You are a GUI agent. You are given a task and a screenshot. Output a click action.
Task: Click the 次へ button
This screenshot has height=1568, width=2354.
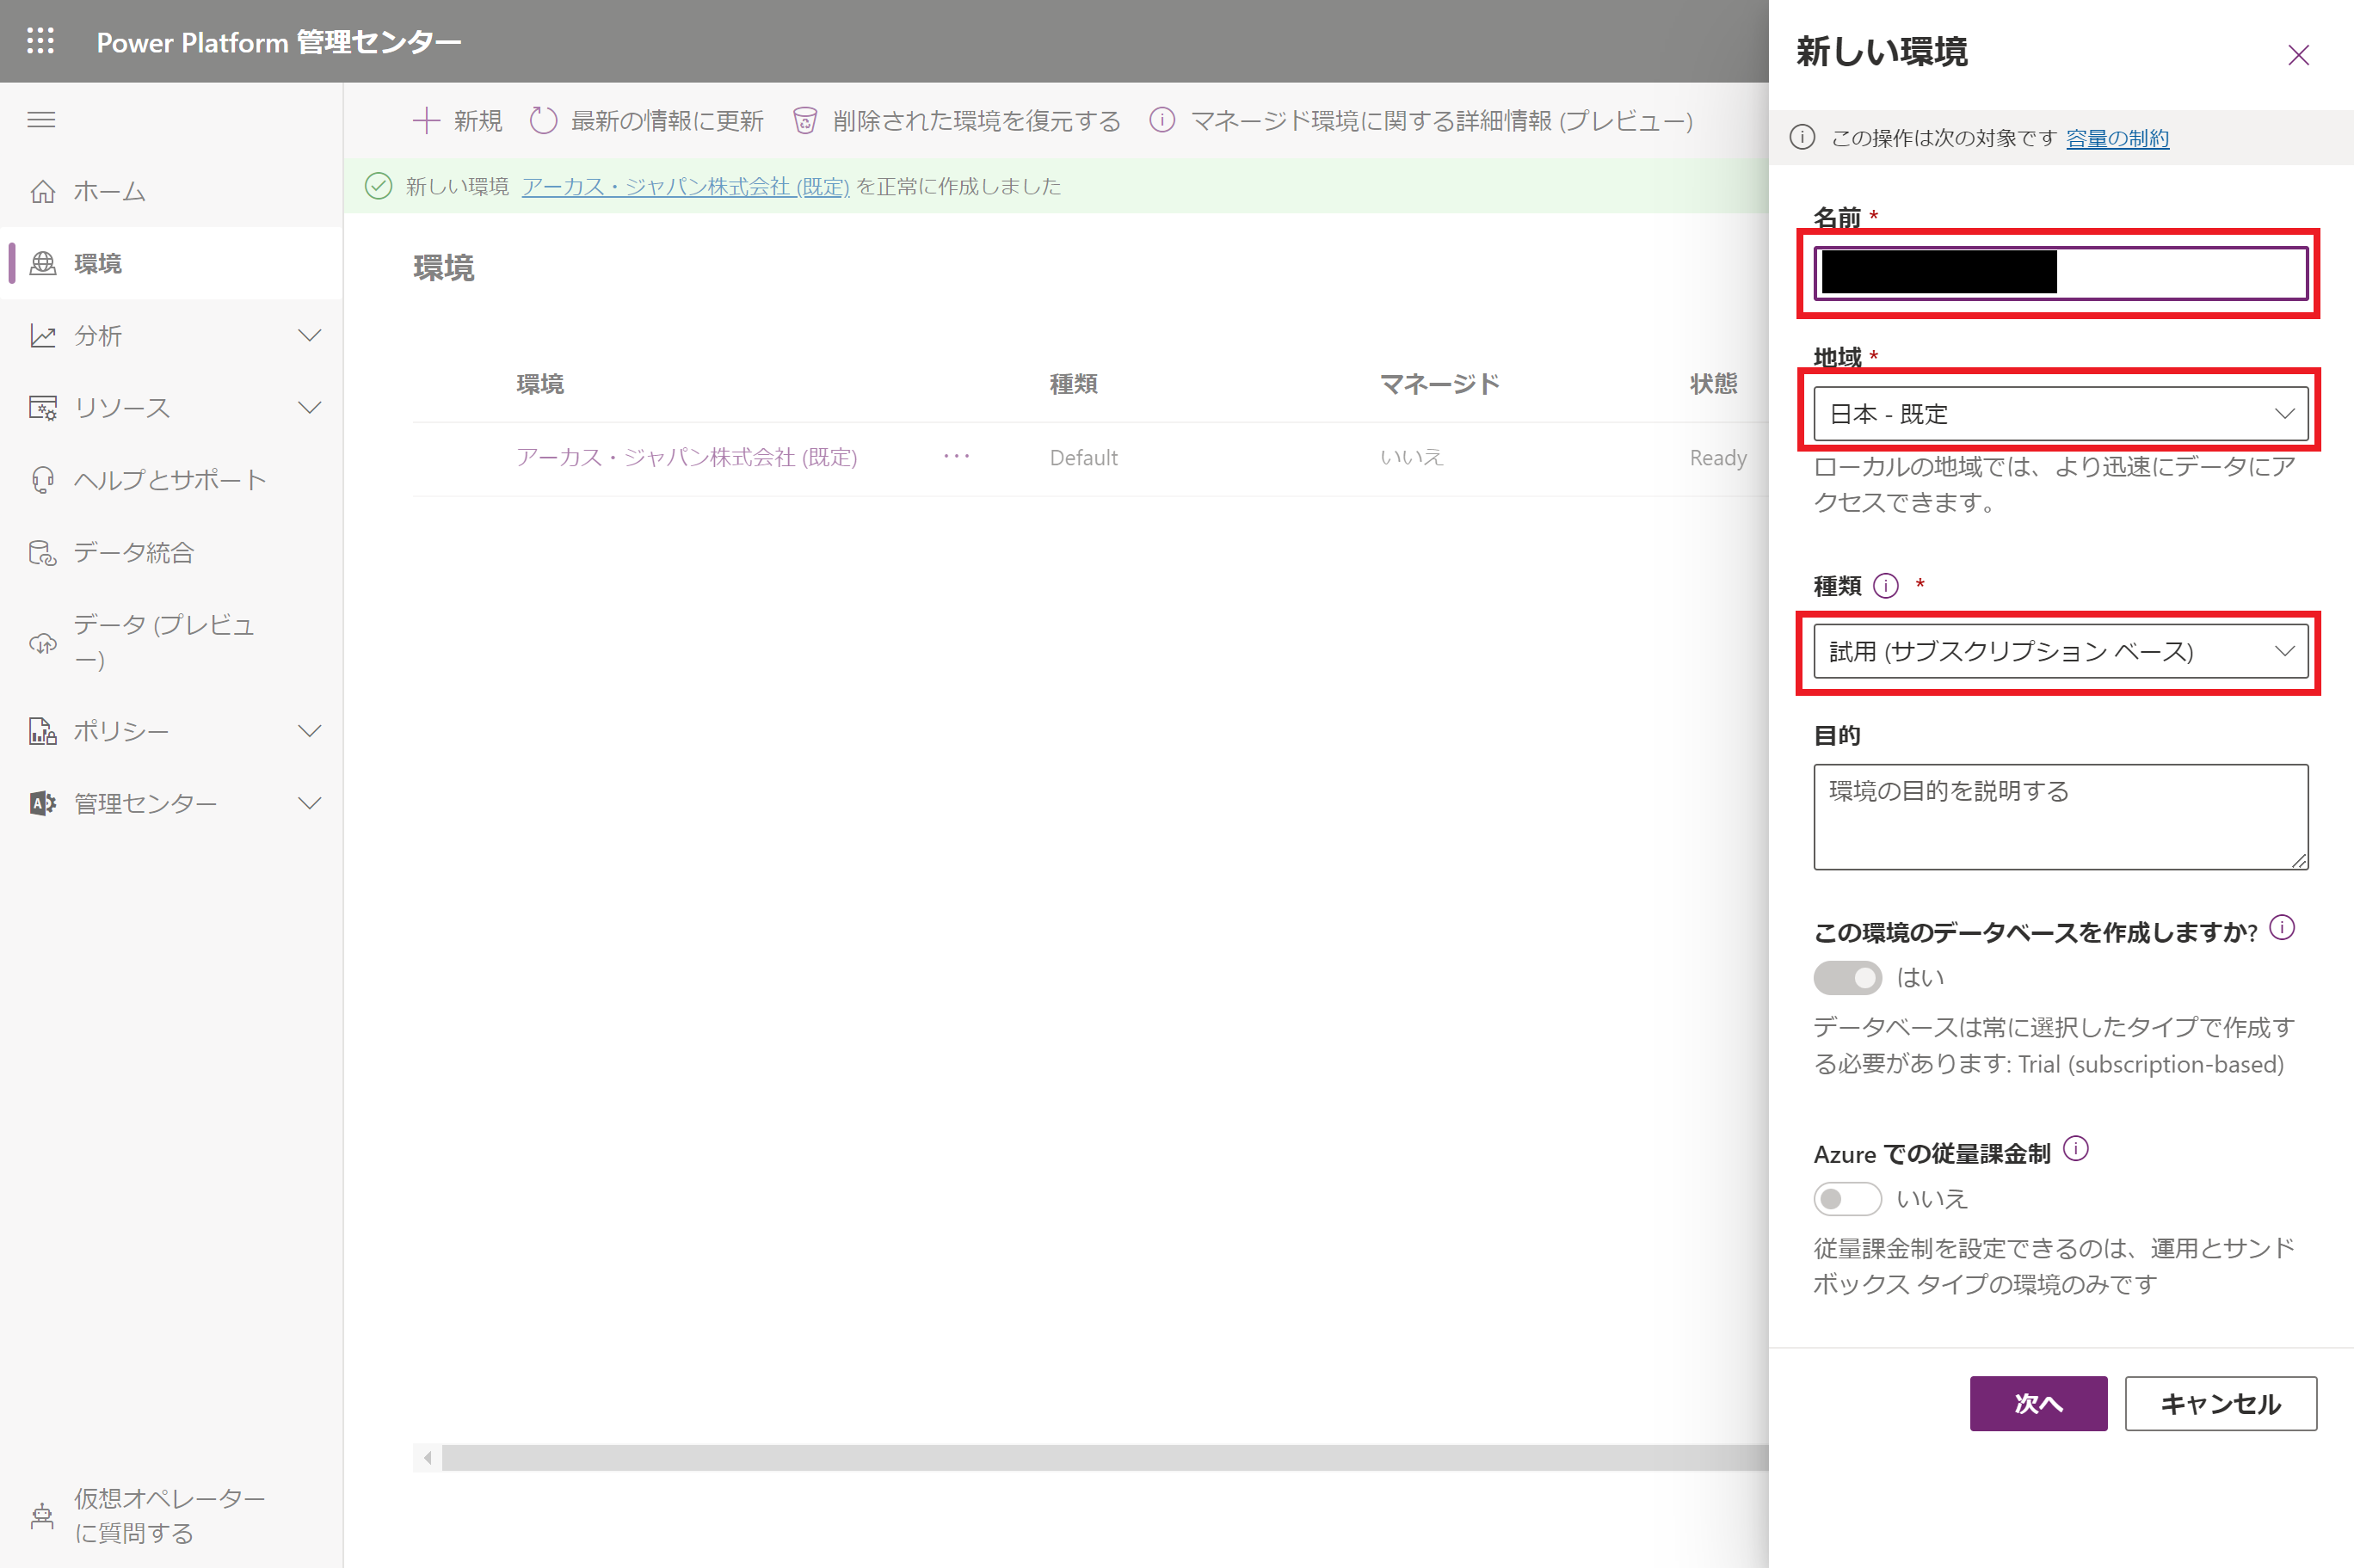(2039, 1404)
